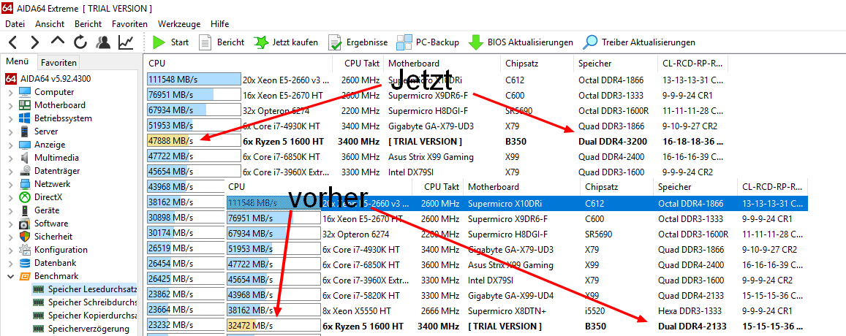Select the Dual DDR4-3200 memory cell
The image size is (846, 336).
(612, 141)
